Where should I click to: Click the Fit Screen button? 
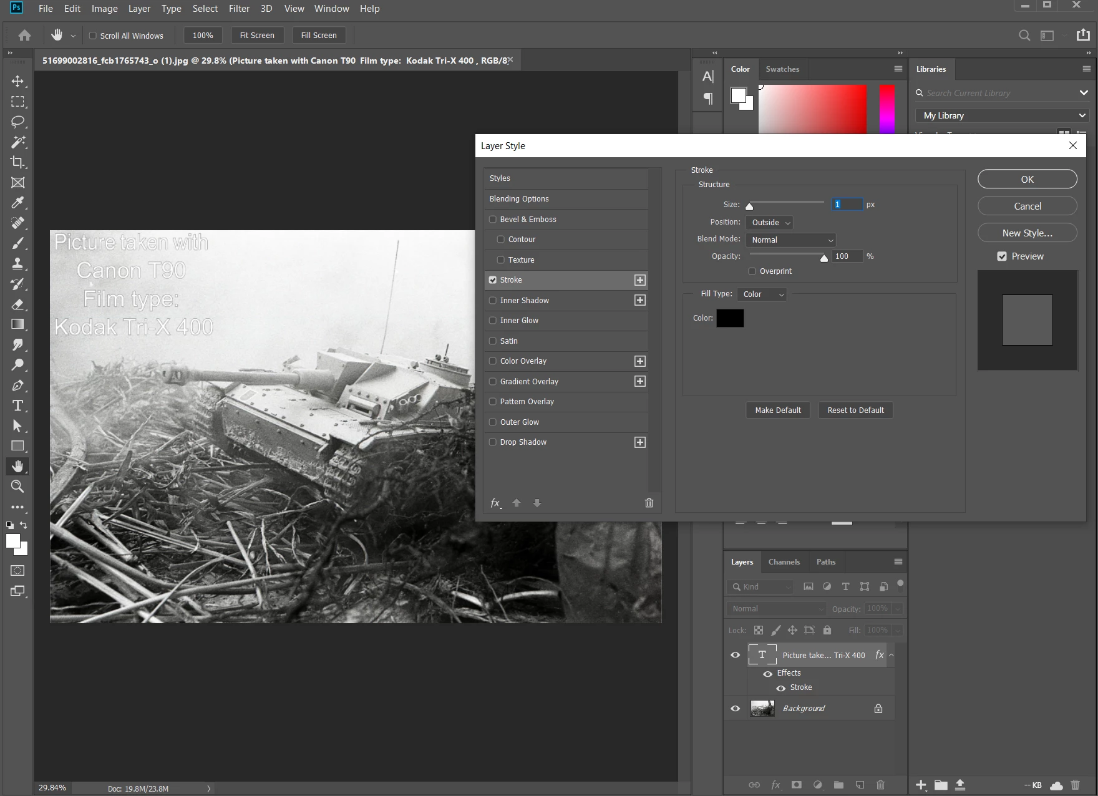[x=257, y=36]
